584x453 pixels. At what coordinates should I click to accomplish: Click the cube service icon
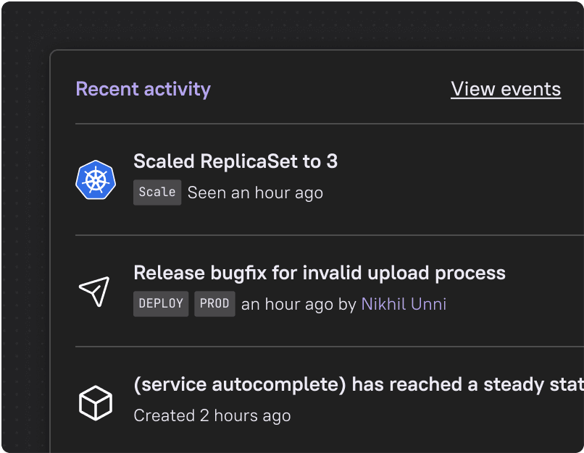(x=95, y=402)
